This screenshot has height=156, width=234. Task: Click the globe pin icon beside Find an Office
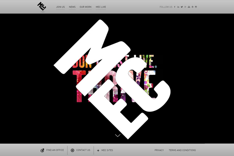(x=43, y=150)
